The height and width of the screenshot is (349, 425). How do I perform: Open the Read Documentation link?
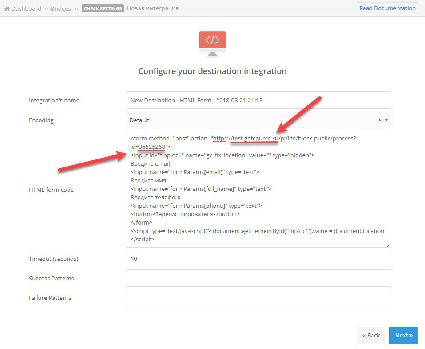[387, 8]
